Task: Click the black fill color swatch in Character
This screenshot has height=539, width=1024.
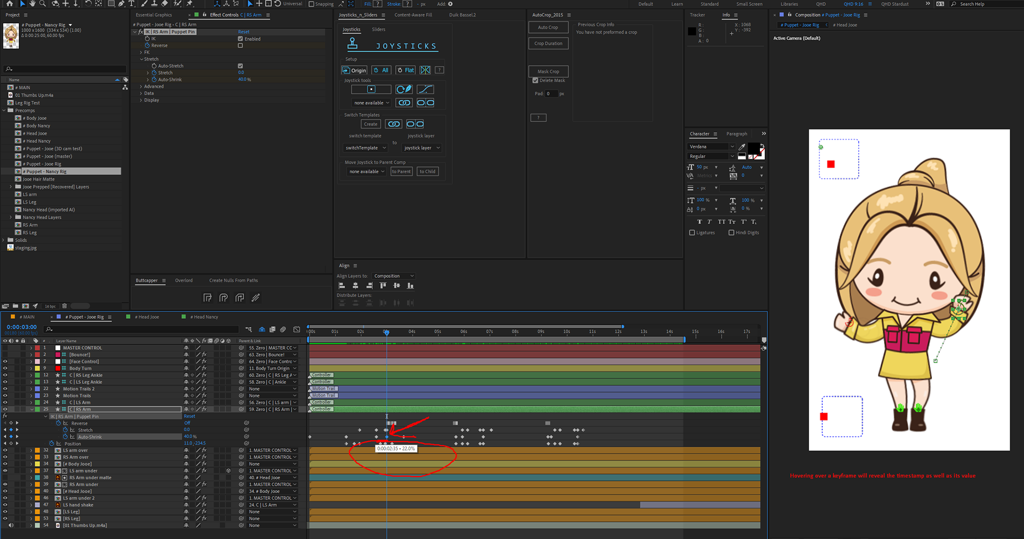Action: tap(754, 148)
